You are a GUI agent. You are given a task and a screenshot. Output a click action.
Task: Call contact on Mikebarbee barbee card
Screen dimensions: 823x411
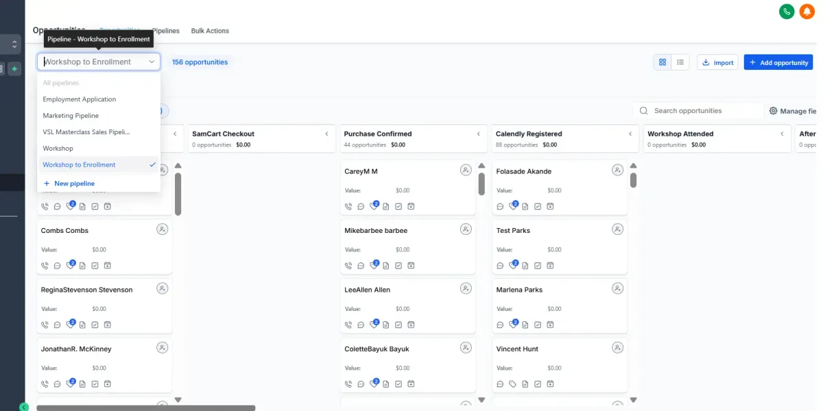pyautogui.click(x=348, y=265)
